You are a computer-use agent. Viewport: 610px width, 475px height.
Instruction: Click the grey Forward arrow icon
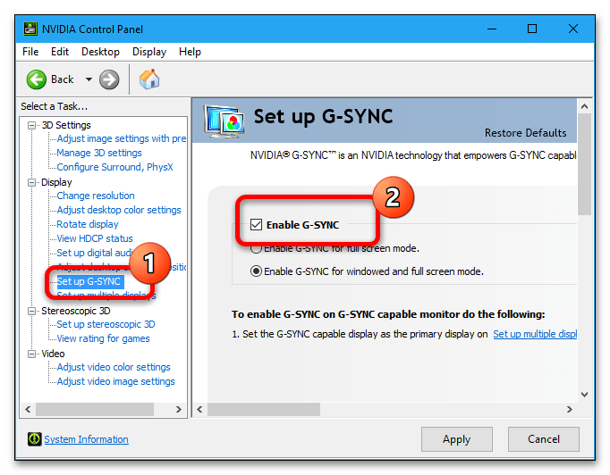coord(109,79)
